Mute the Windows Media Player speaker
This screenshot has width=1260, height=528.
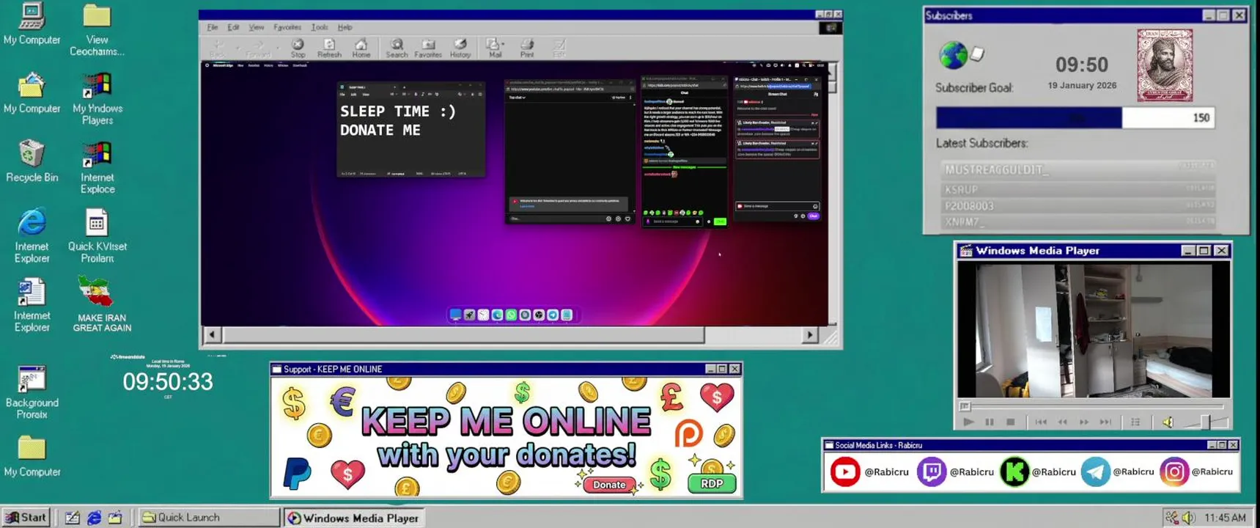[1168, 422]
